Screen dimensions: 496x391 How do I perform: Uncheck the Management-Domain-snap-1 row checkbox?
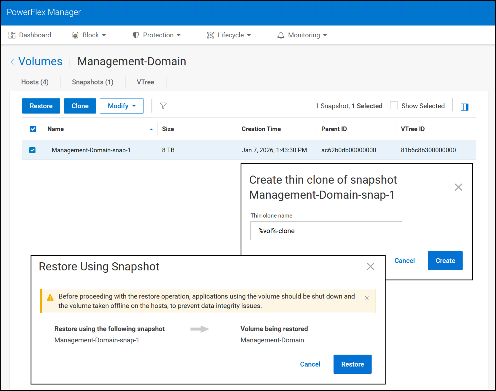click(33, 150)
